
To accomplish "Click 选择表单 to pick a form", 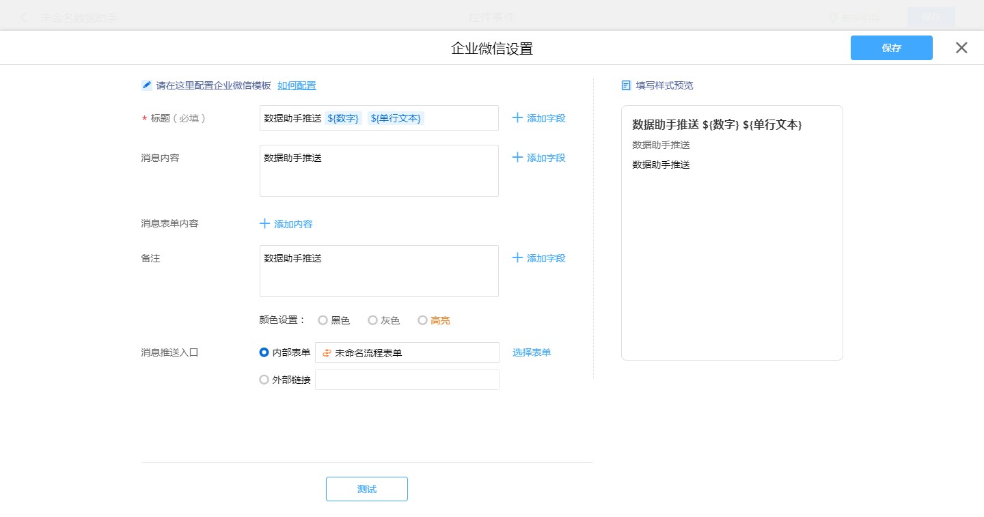I will 532,352.
